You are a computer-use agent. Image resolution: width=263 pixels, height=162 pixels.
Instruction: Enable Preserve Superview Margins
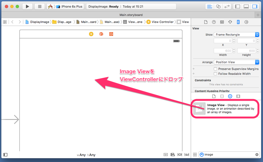[215, 69]
